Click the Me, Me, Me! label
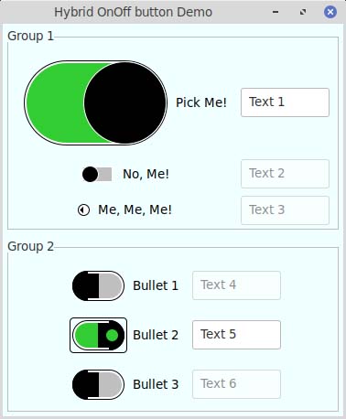Image resolution: width=346 pixels, height=419 pixels. tap(135, 209)
